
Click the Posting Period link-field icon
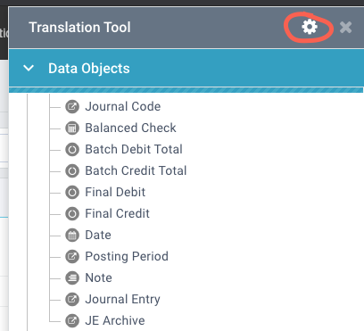72,256
